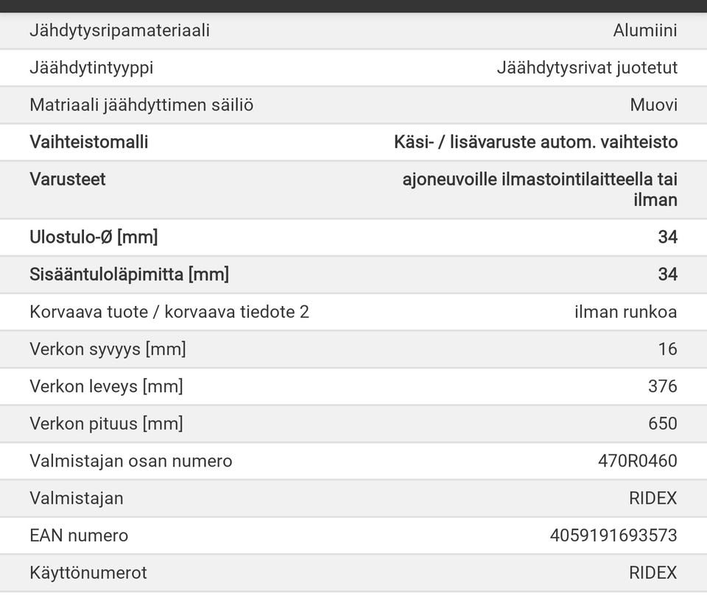Image resolution: width=707 pixels, height=615 pixels.
Task: Click the Jäähdytintyyppi label
Action: point(91,68)
